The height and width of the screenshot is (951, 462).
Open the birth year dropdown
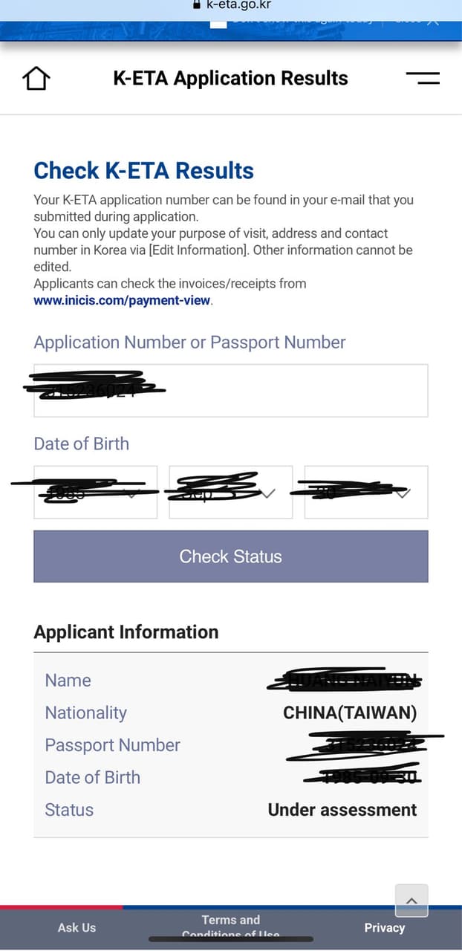click(x=96, y=492)
